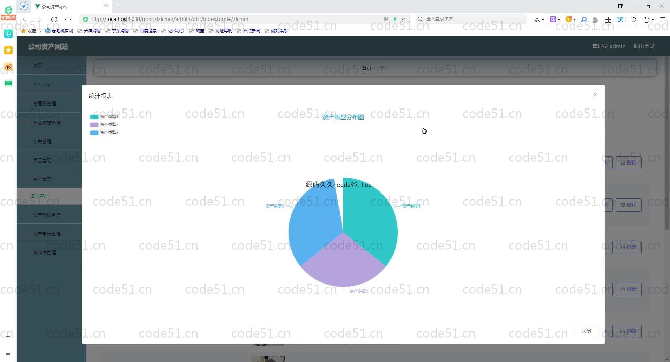Open a new browser tab with plus
This screenshot has height=362, width=670.
click(x=118, y=6)
